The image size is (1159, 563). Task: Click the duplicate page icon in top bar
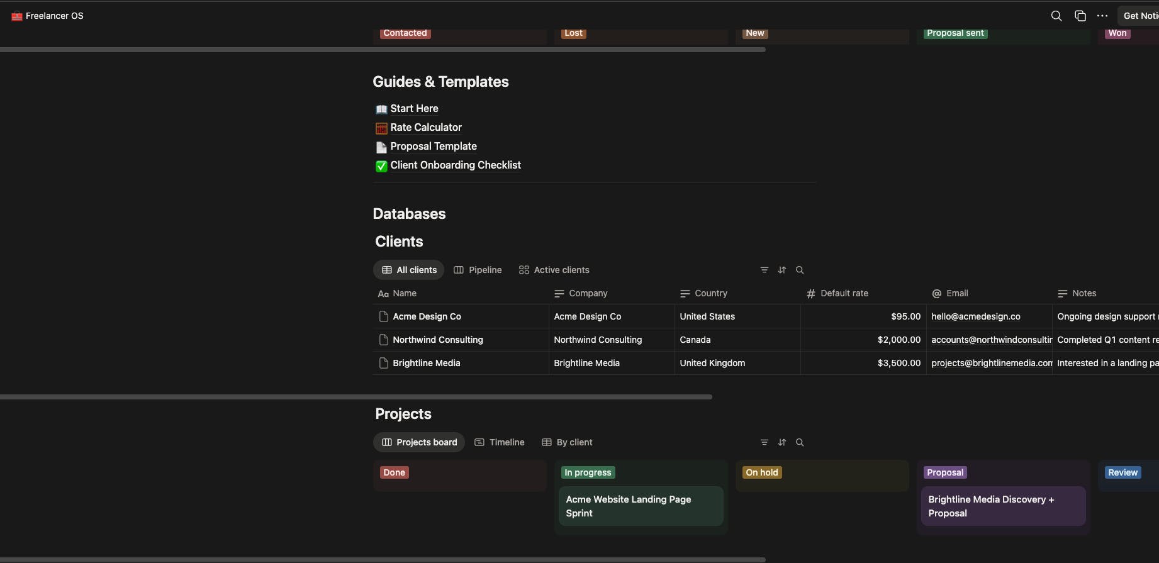[x=1080, y=16]
